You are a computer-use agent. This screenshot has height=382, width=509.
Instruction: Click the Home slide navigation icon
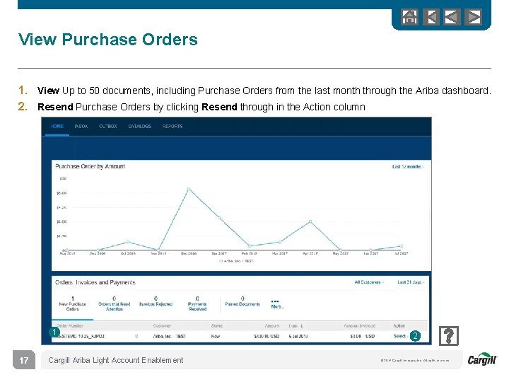click(409, 17)
